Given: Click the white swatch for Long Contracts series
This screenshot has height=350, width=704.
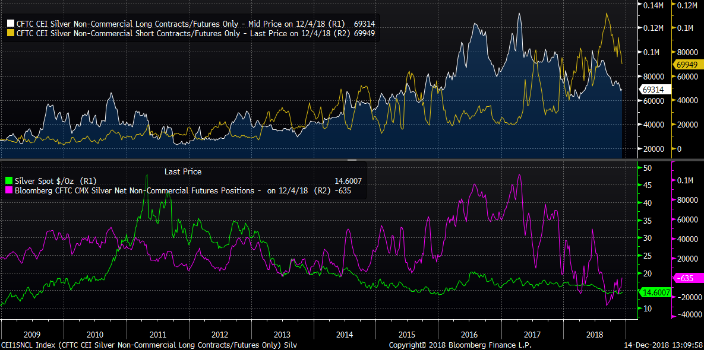Looking at the screenshot, I should click(10, 24).
